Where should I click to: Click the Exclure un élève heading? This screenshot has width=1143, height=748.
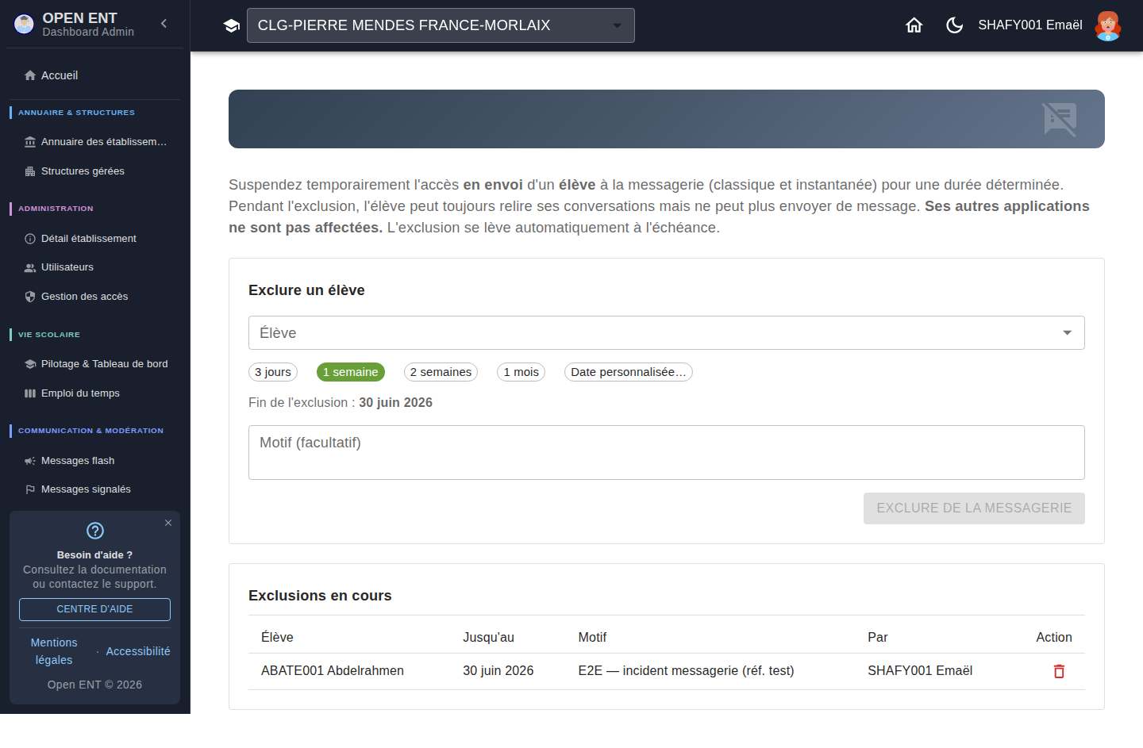tap(306, 290)
